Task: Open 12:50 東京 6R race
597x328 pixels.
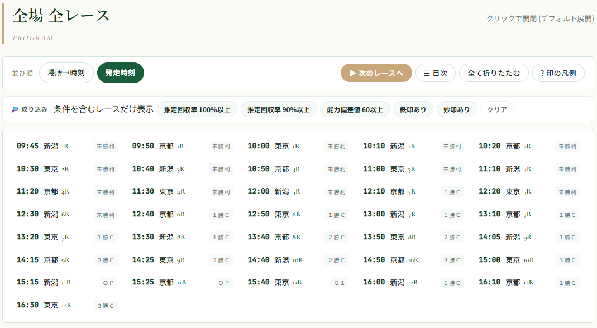Action: tap(298, 215)
